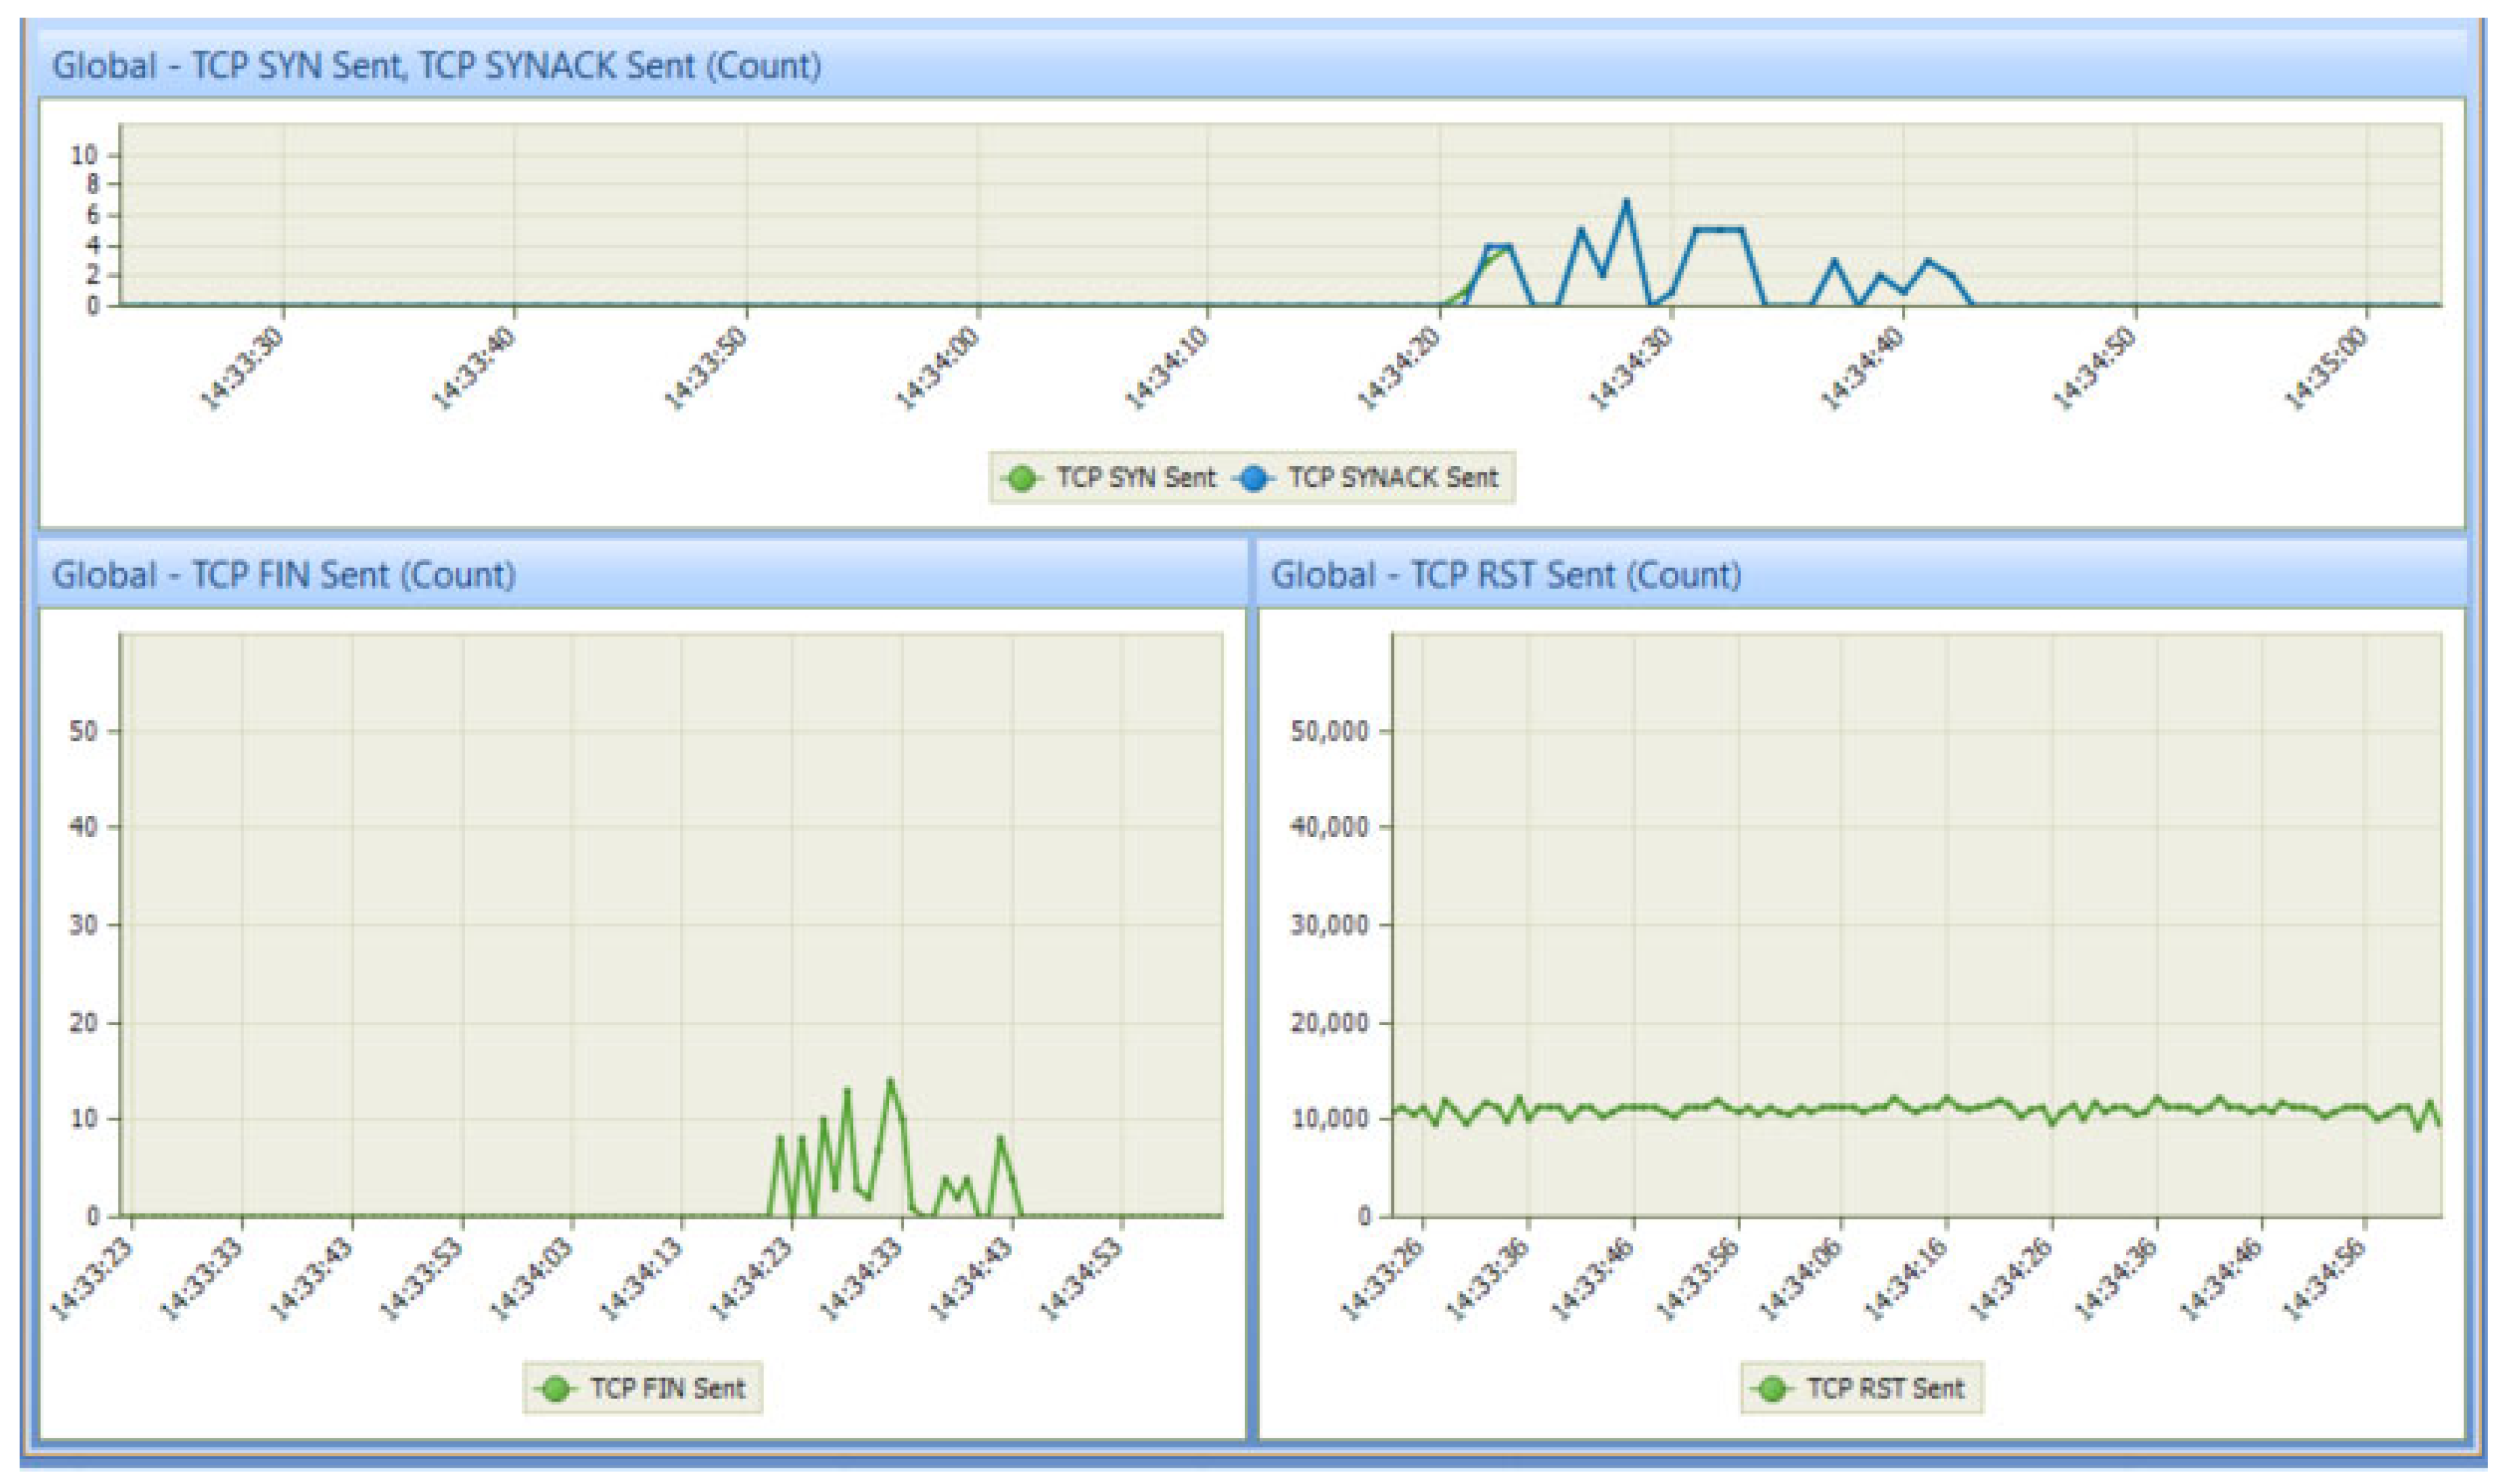2508x1484 pixels.
Task: Click the green TCP RST Sent legend marker
Action: pyautogui.click(x=1772, y=1389)
